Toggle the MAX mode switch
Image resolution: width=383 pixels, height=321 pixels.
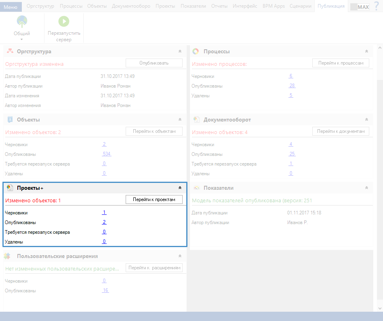point(360,7)
